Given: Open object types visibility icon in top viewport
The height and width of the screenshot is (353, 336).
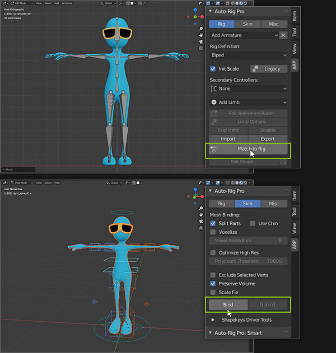Looking at the screenshot, I should coord(201,3).
